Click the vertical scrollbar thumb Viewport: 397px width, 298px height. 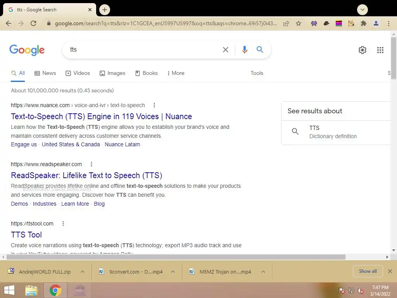[394, 58]
